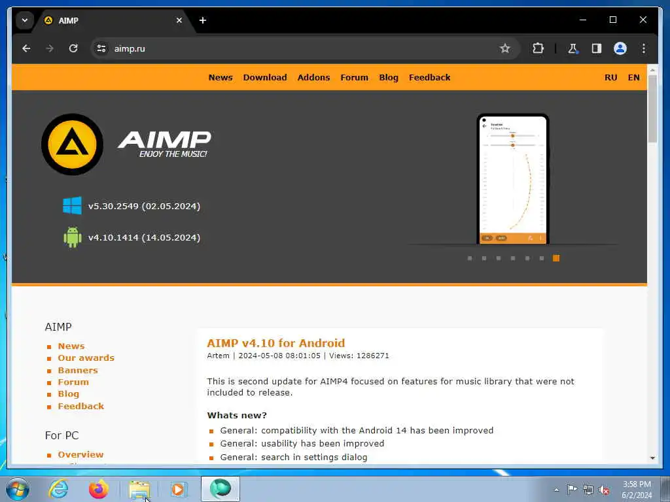
Task: Reload the aimp.ru page
Action: click(73, 48)
